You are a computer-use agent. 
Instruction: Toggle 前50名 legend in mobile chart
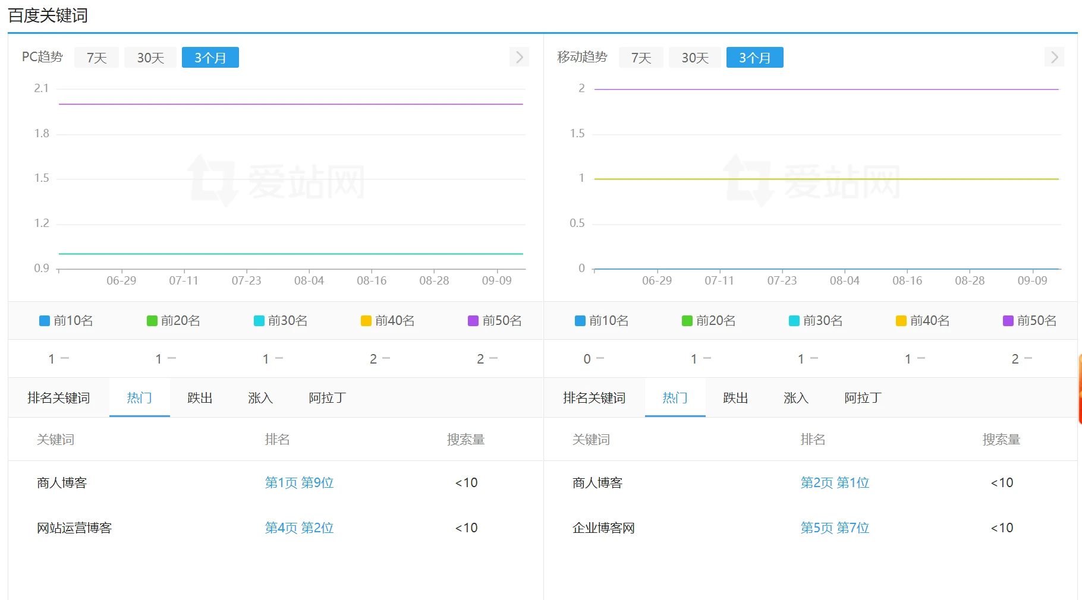click(x=1030, y=321)
